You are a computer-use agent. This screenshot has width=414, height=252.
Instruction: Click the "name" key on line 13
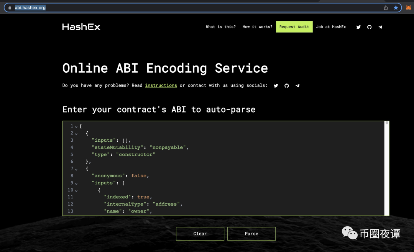[x=113, y=211]
